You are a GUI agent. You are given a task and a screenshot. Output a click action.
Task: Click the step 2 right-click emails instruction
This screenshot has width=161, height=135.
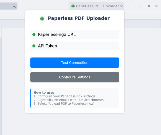[69, 100]
